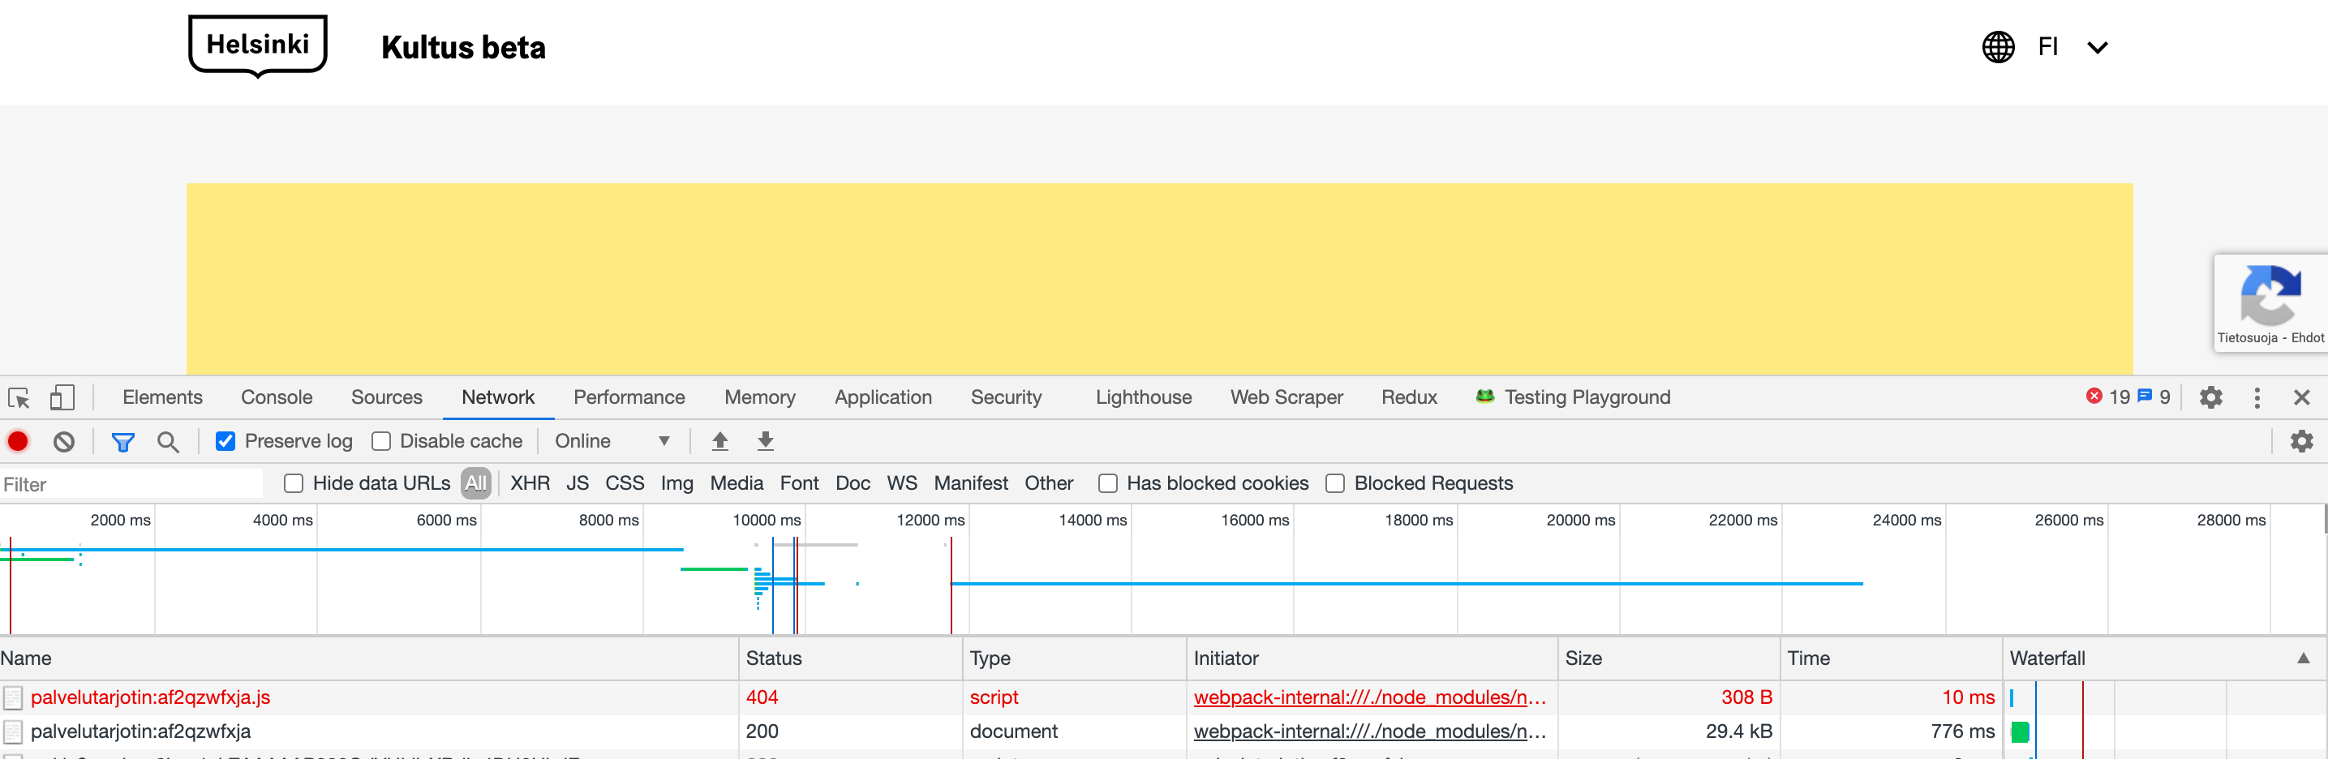Export HAR file with download arrow
The image size is (2328, 759).
click(765, 441)
